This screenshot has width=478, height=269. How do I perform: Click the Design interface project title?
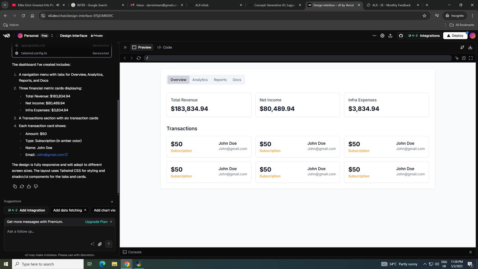[x=73, y=35]
